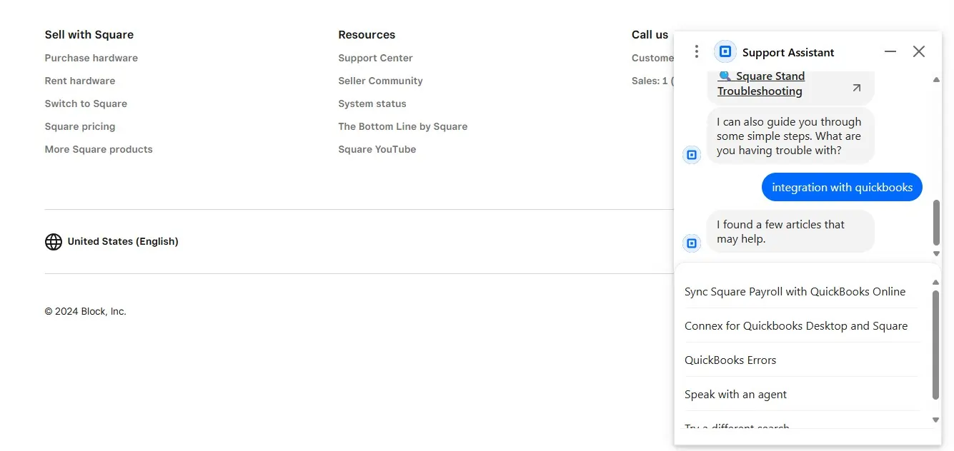The width and height of the screenshot is (954, 451).
Task: Click the Sales phone number text
Action: coord(652,81)
